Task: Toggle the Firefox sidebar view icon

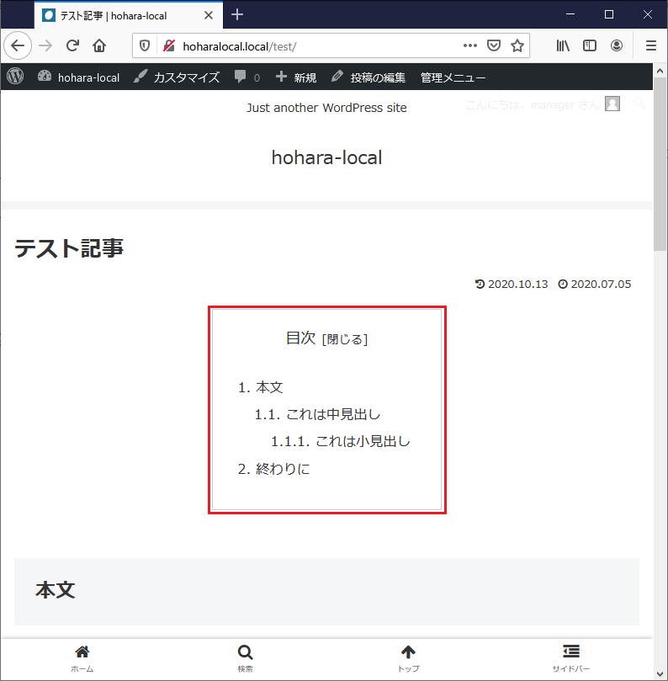Action: [x=590, y=45]
